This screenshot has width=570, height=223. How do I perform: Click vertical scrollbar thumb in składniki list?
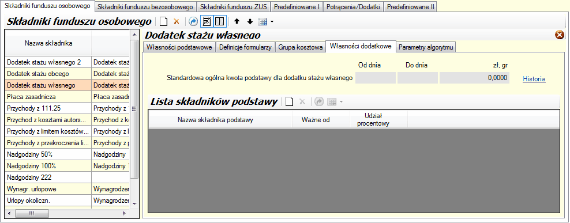[134, 109]
